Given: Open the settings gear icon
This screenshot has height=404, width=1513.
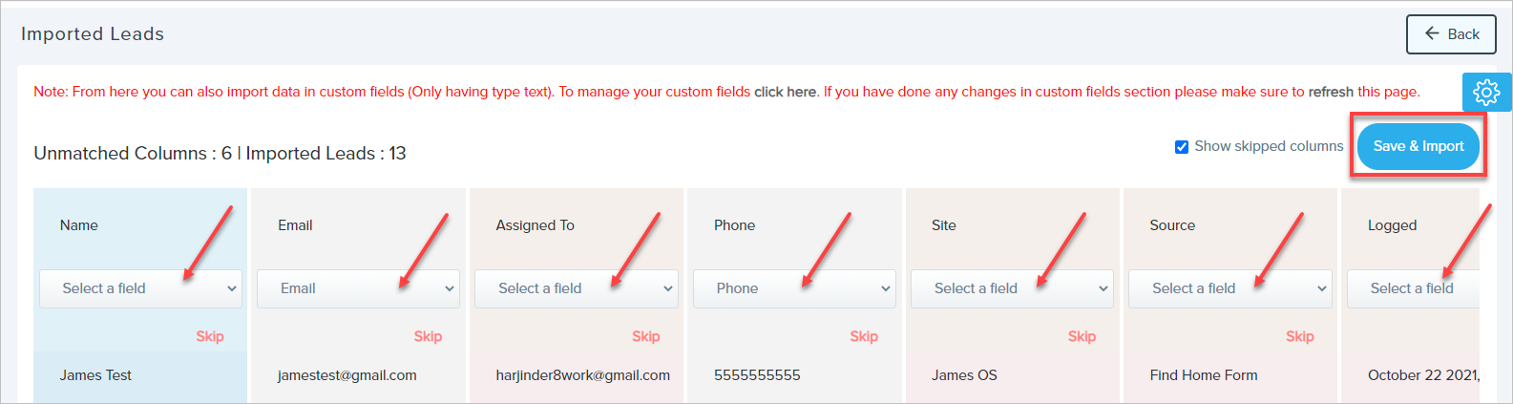Looking at the screenshot, I should pyautogui.click(x=1486, y=92).
